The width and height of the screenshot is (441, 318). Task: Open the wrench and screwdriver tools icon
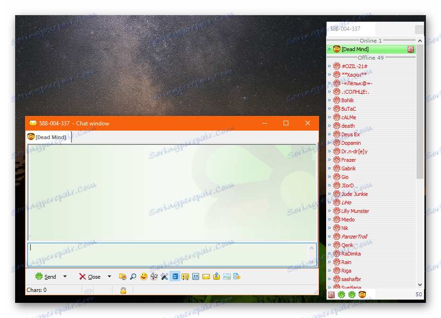164,277
